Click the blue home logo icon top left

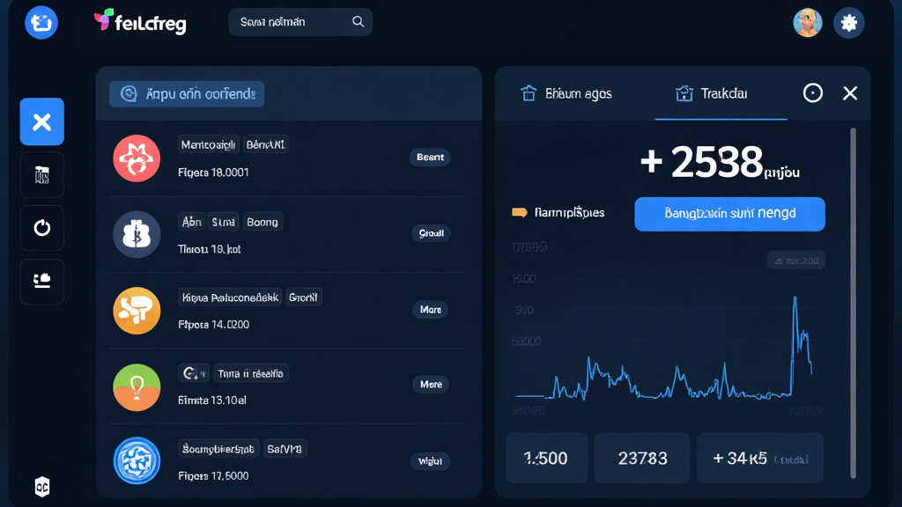click(41, 23)
